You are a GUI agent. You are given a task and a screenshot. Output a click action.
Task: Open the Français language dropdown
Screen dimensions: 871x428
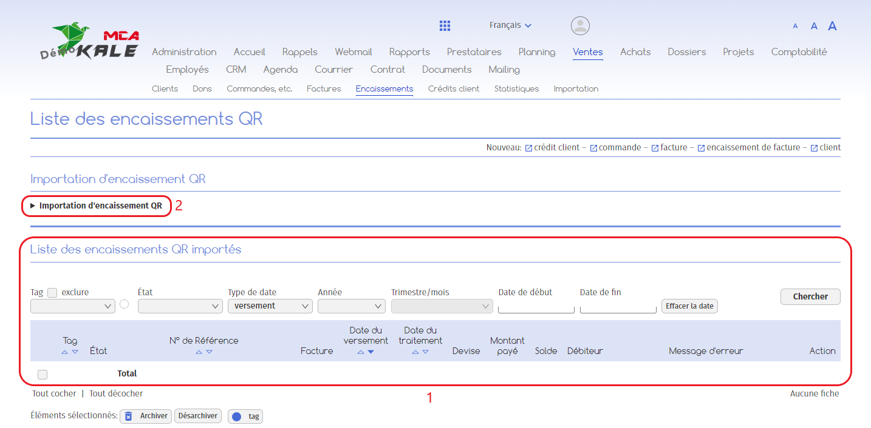pyautogui.click(x=510, y=25)
